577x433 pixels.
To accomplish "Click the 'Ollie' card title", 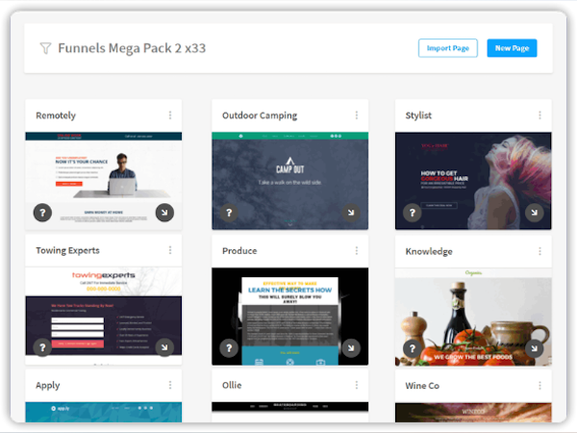I will click(x=232, y=386).
